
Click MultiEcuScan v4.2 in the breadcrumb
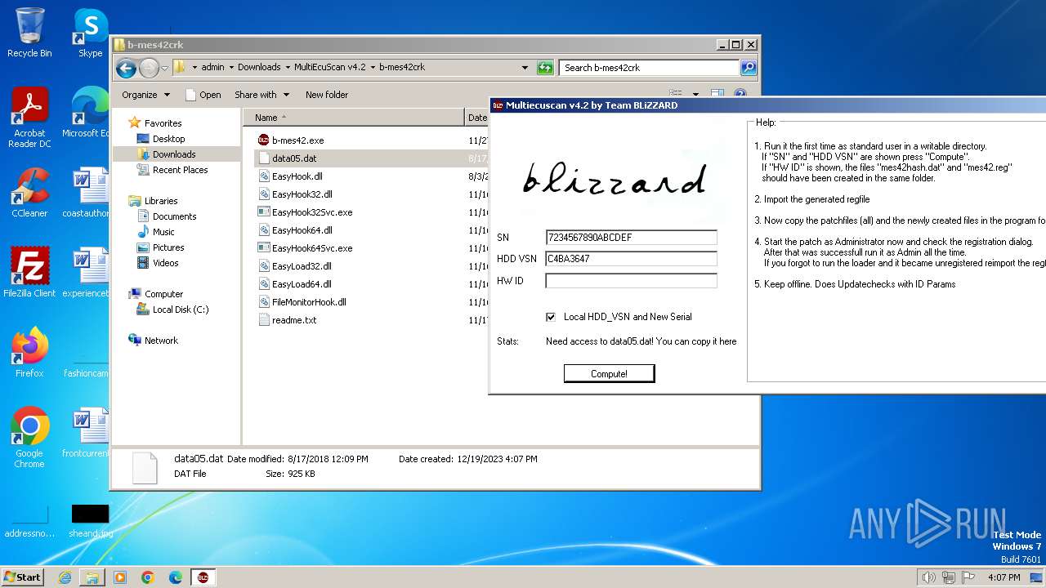[x=329, y=68]
